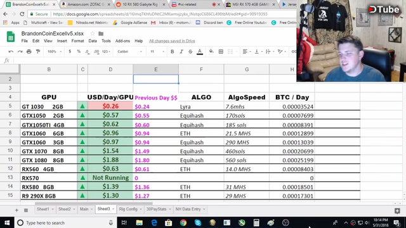Open Chrome from the Windows taskbar
Screen dimensions: 406x228
[183, 222]
